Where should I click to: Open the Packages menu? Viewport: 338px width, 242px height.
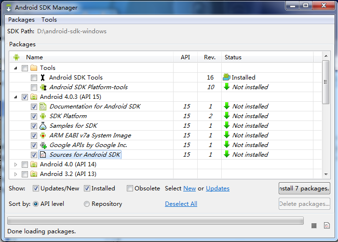(x=21, y=20)
